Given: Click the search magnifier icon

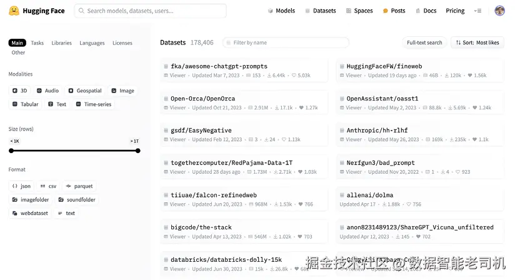Looking at the screenshot, I should (81, 11).
